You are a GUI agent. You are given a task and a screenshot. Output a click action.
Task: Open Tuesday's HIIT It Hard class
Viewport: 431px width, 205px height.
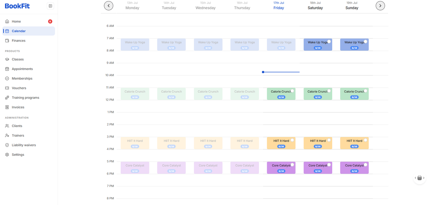pyautogui.click(x=172, y=143)
